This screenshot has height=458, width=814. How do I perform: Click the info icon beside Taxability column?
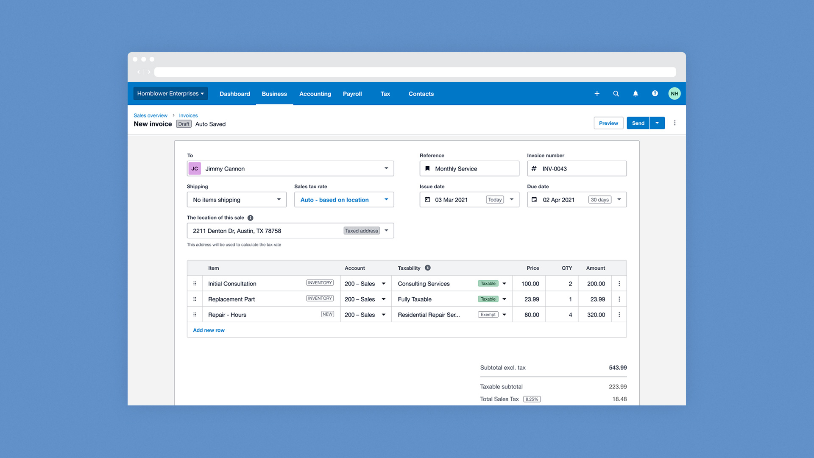click(x=427, y=268)
